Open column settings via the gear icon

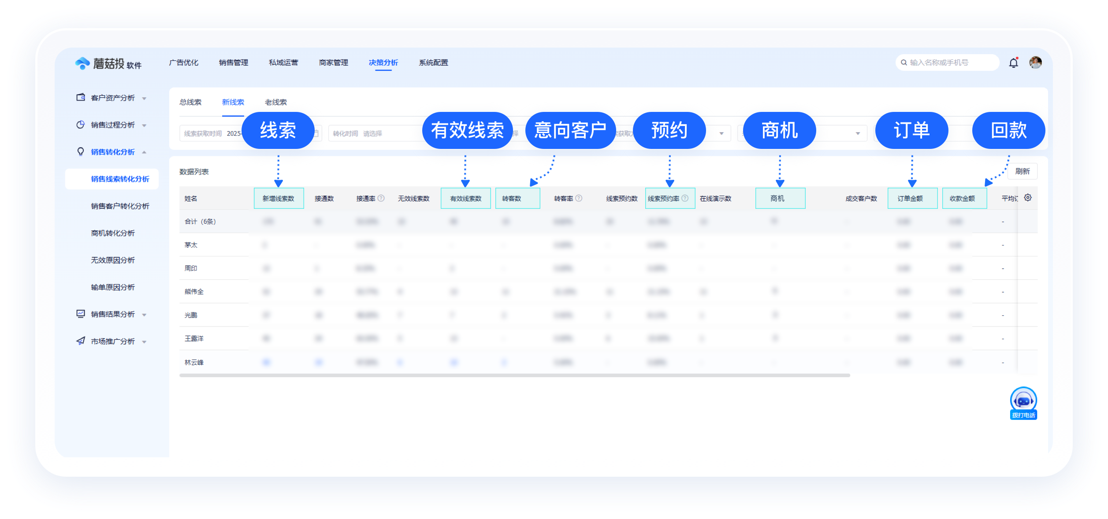point(1028,198)
